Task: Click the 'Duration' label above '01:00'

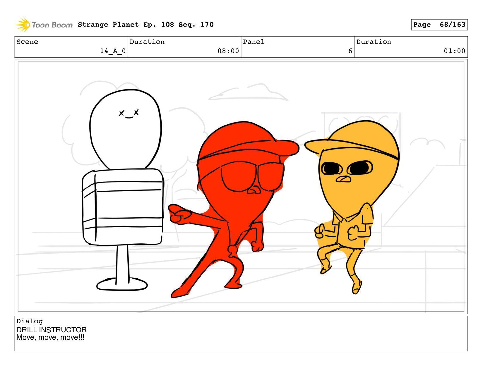Action: pos(374,42)
